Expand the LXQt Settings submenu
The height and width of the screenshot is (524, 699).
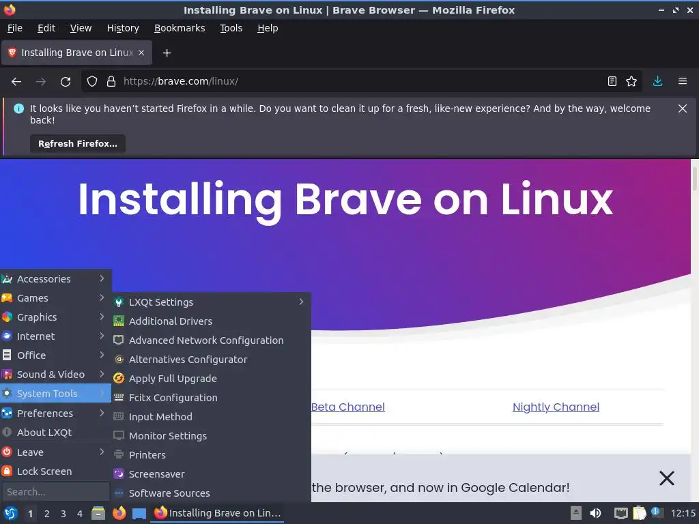coord(211,302)
